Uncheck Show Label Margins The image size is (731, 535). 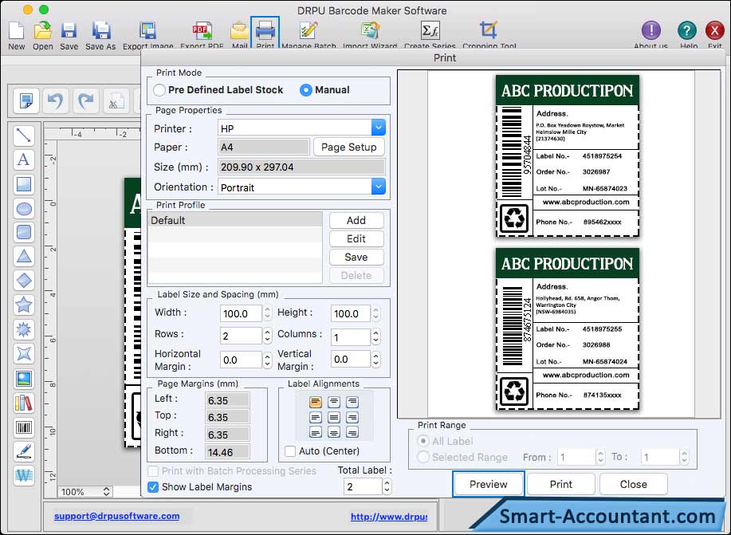click(x=153, y=487)
